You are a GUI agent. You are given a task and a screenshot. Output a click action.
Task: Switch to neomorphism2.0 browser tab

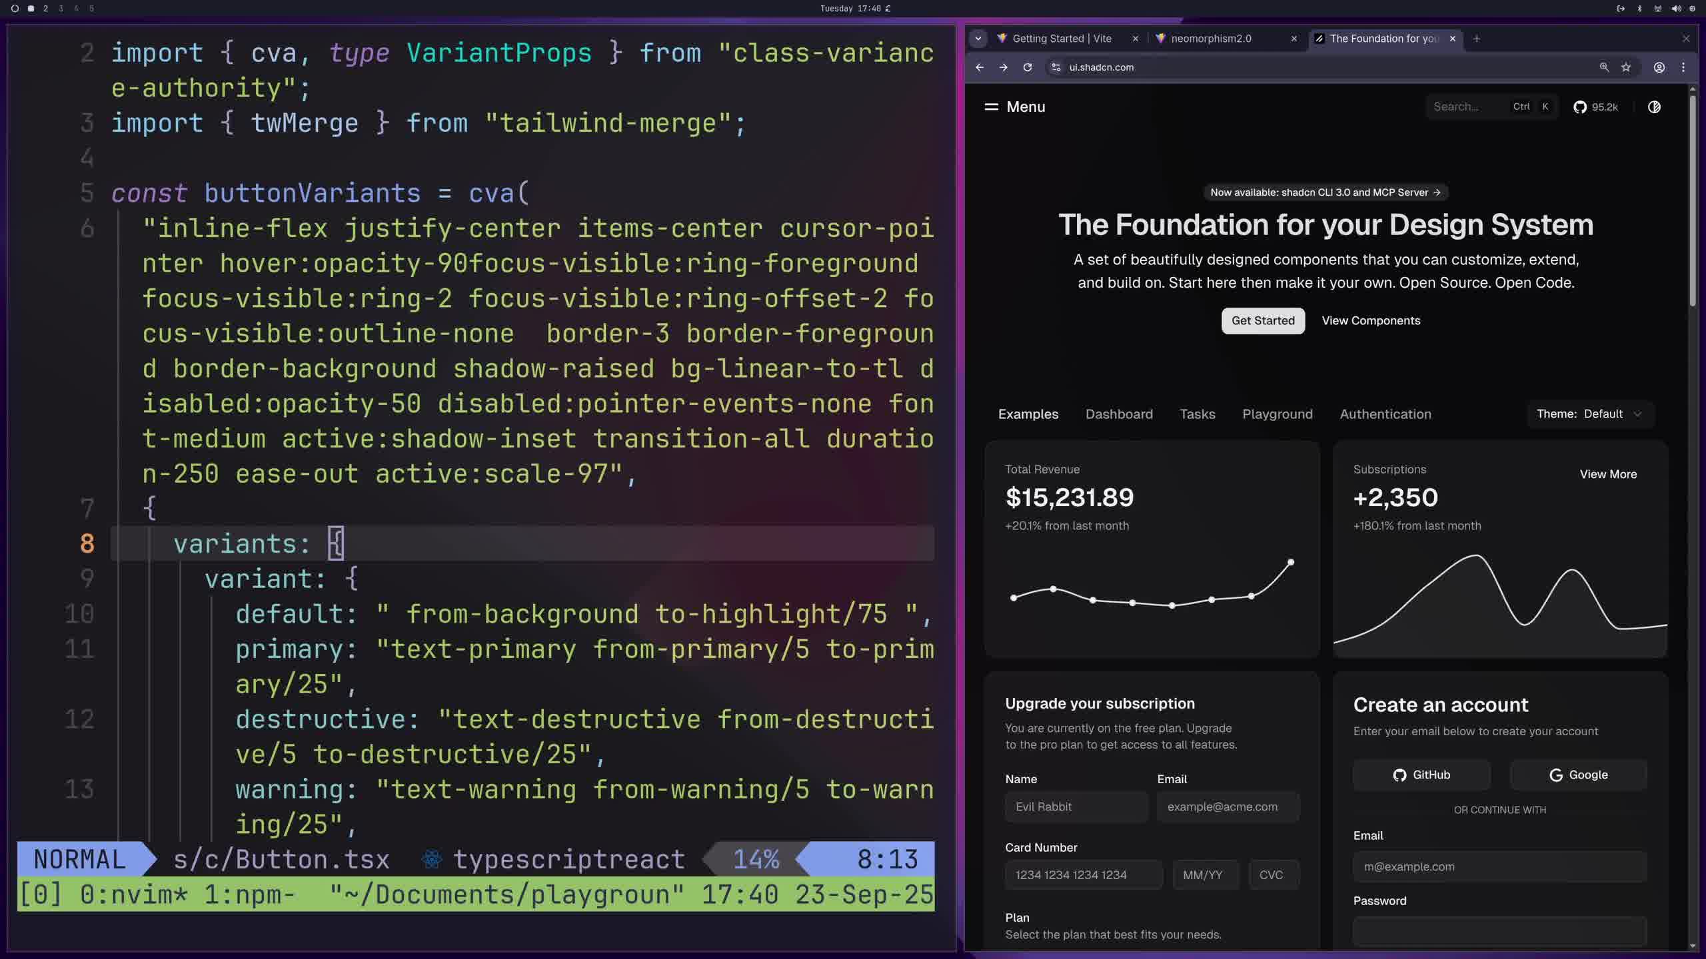1211,39
